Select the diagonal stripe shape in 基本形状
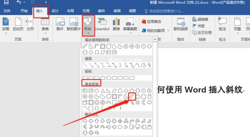The height and width of the screenshot is (137, 250). click(x=132, y=97)
